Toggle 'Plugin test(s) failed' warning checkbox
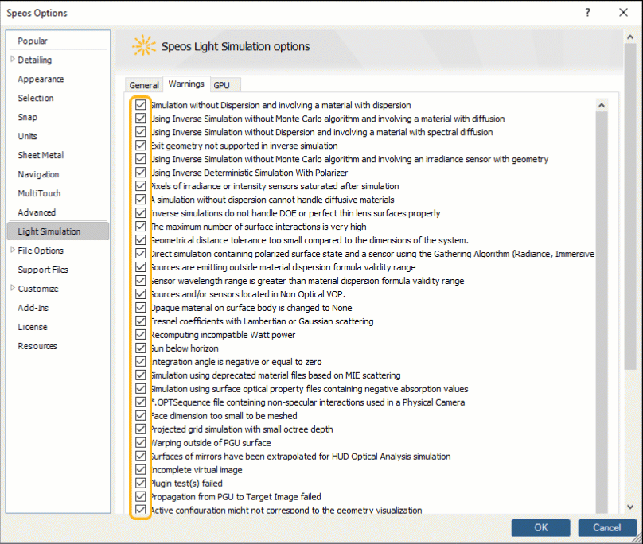The width and height of the screenshot is (643, 544). coord(140,483)
